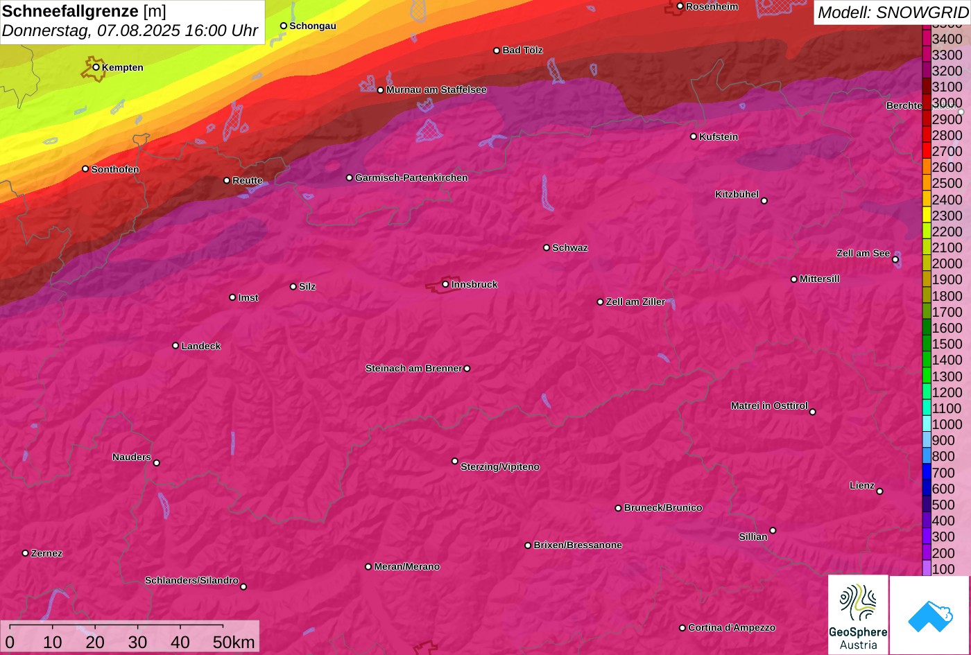This screenshot has height=655, width=971.
Task: Select the Bruneck/Brunico marker dot
Action: [618, 508]
